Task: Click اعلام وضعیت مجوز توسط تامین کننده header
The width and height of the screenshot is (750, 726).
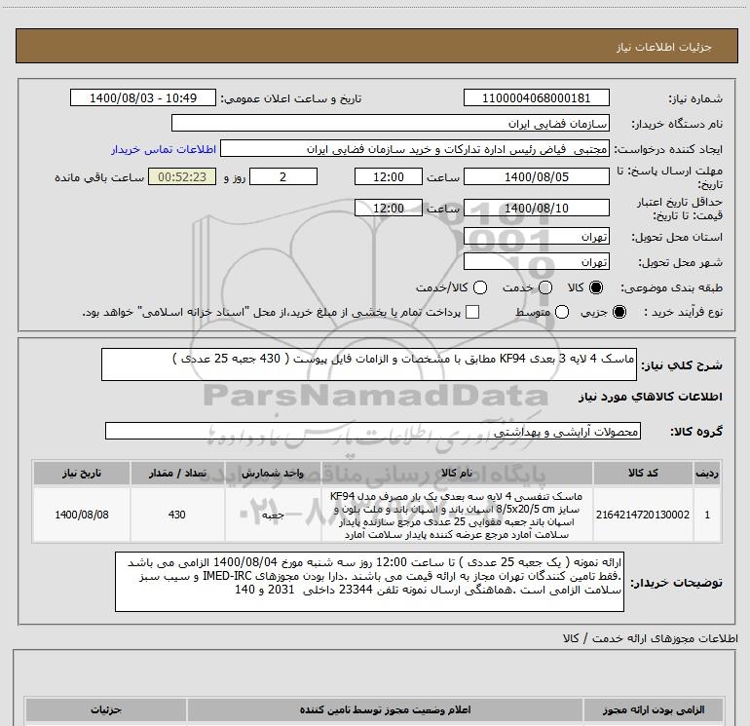Action: pyautogui.click(x=385, y=709)
